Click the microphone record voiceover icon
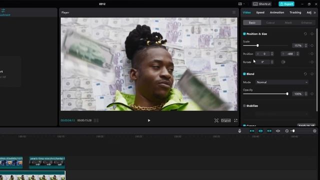The image size is (320, 180). 239,131
